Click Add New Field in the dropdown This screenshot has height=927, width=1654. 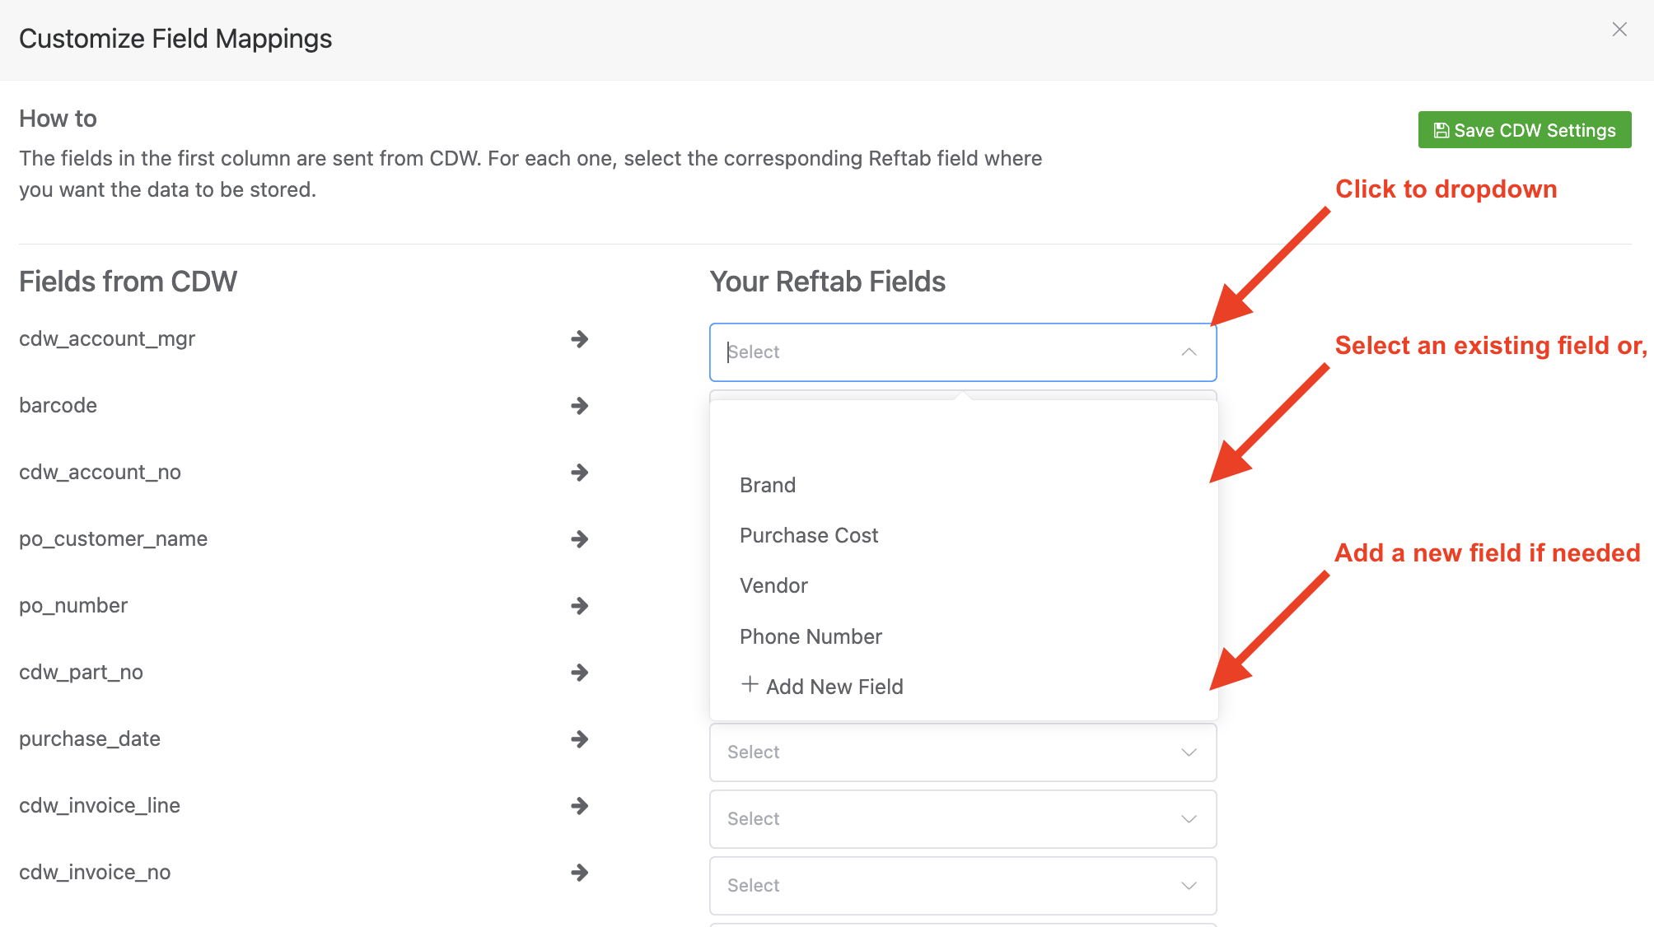[x=834, y=686]
